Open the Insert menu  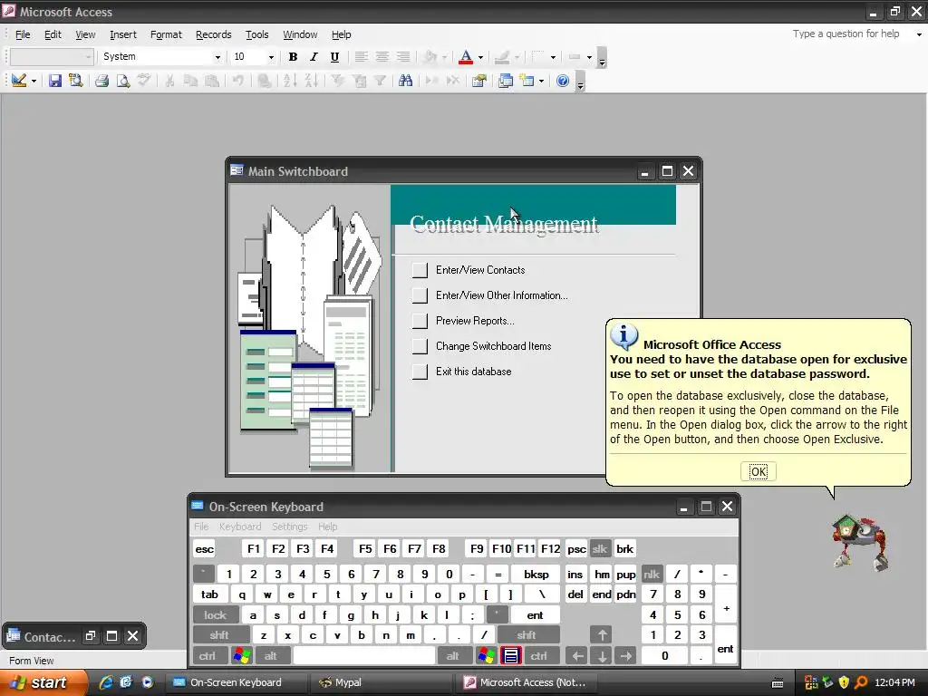(122, 34)
